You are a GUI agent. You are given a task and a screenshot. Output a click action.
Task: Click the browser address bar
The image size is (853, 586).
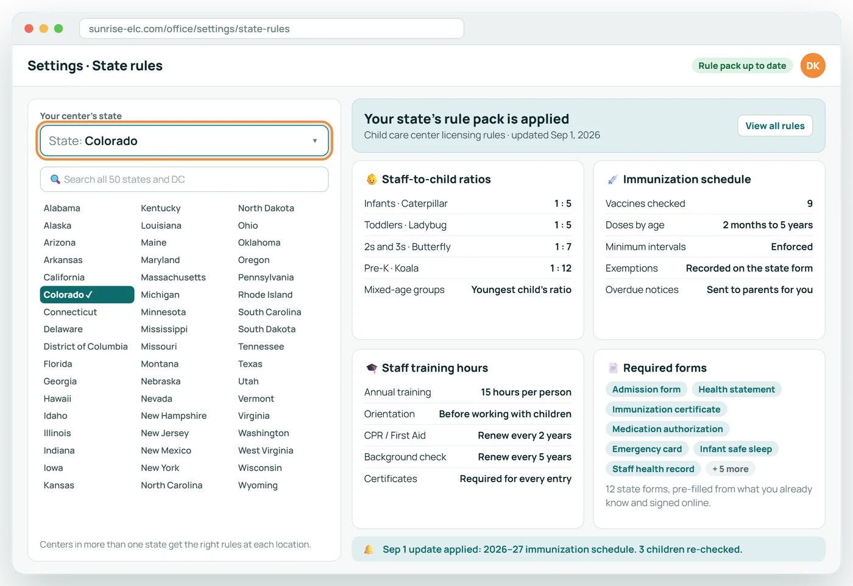pos(272,29)
